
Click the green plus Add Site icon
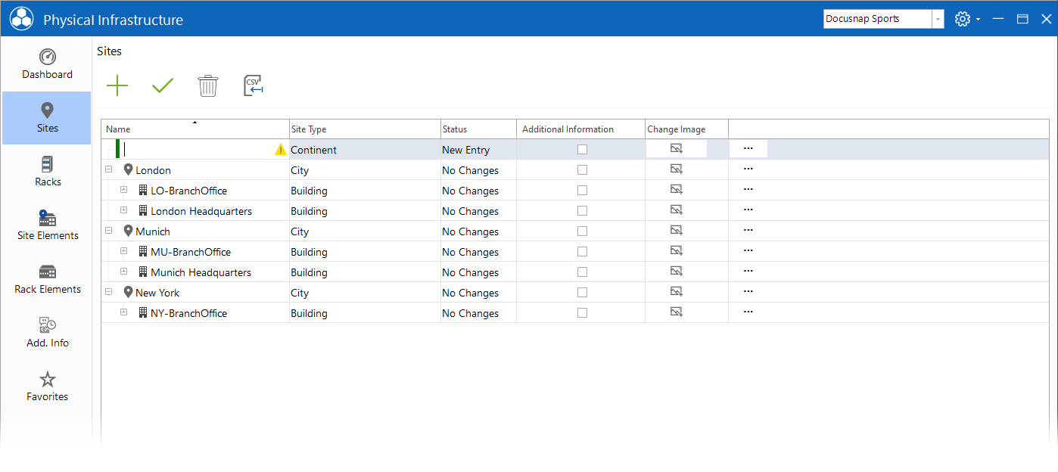tap(117, 85)
